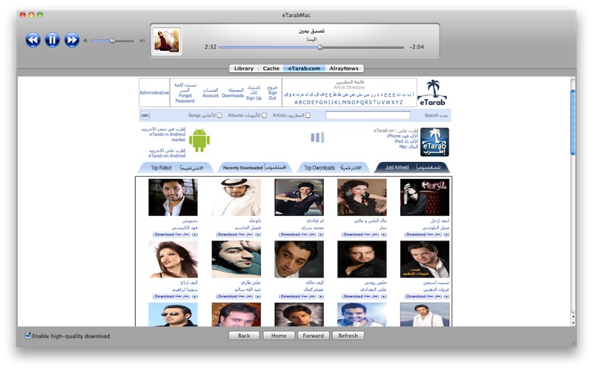Click the Back button
Viewport: 593px width, 370px height.
244,336
